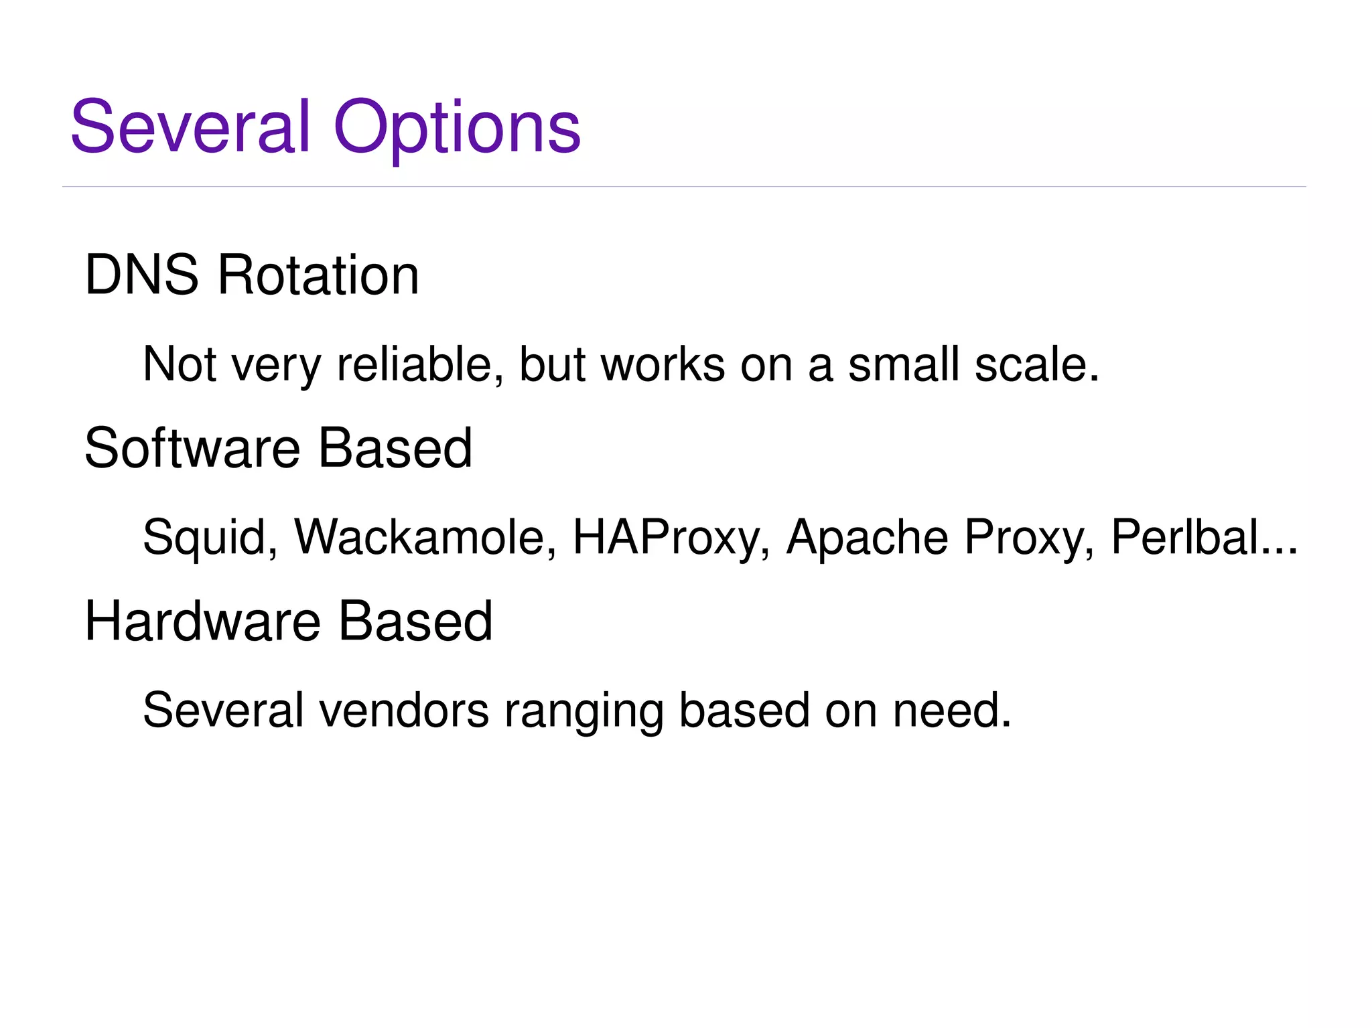This screenshot has width=1372, height=1028.
Task: Select the 'Software Based' heading
Action: point(279,448)
